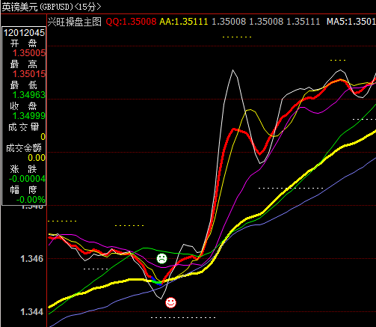The width and height of the screenshot is (376, 327).
Task: Click the 最高 value 1.35015
Action: click(x=29, y=74)
